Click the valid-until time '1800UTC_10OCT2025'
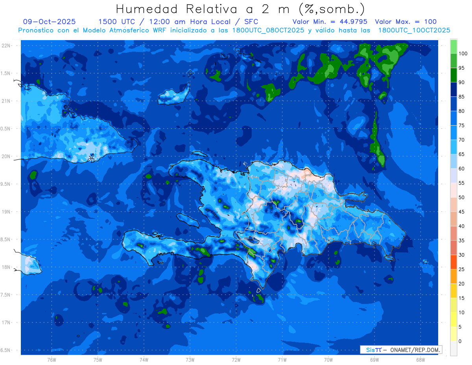The width and height of the screenshot is (472, 365). tap(414, 30)
